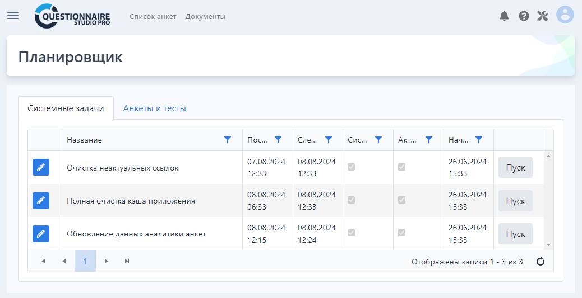Open the hamburger navigation menu
The width and height of the screenshot is (582, 298).
click(x=13, y=16)
